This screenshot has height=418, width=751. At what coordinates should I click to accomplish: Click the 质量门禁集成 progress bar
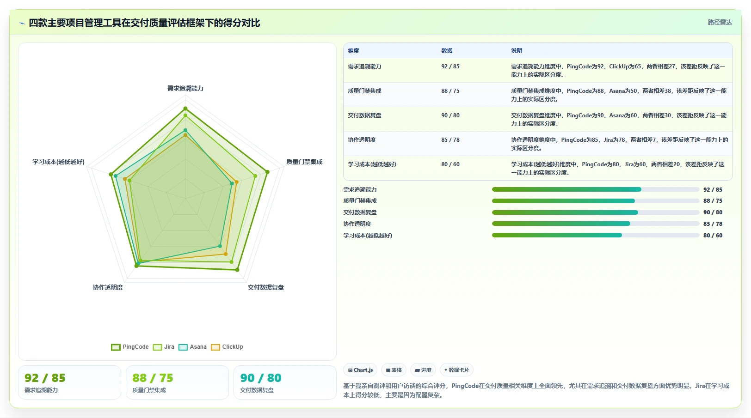coord(596,201)
